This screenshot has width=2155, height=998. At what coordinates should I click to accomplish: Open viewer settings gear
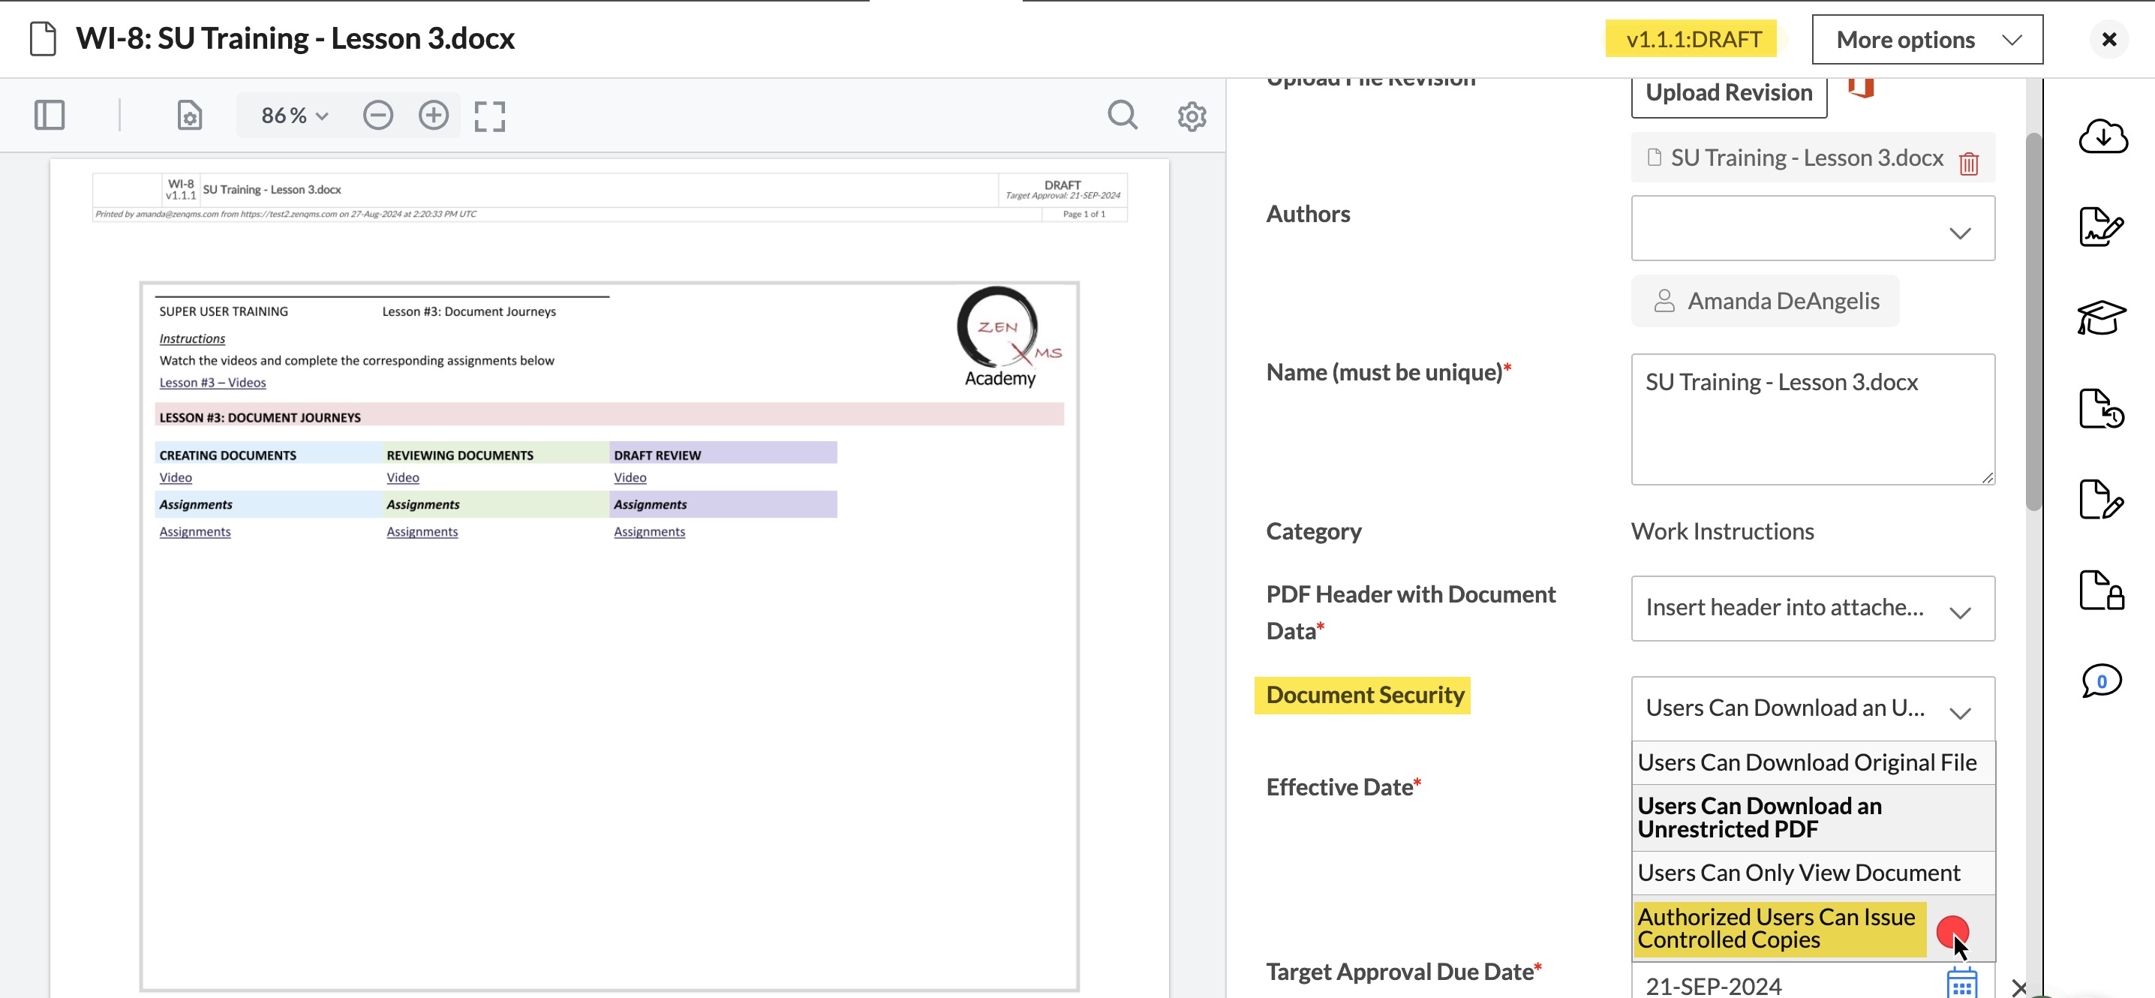coord(1192,116)
